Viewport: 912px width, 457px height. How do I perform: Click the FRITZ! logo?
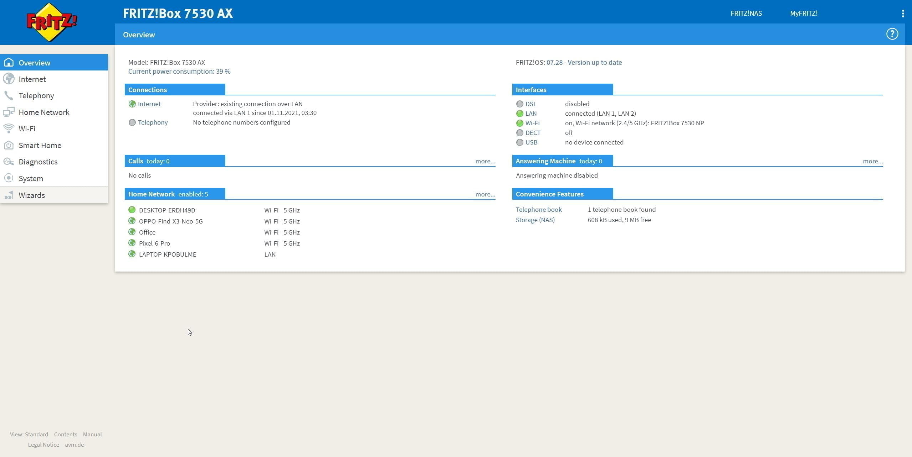point(52,22)
